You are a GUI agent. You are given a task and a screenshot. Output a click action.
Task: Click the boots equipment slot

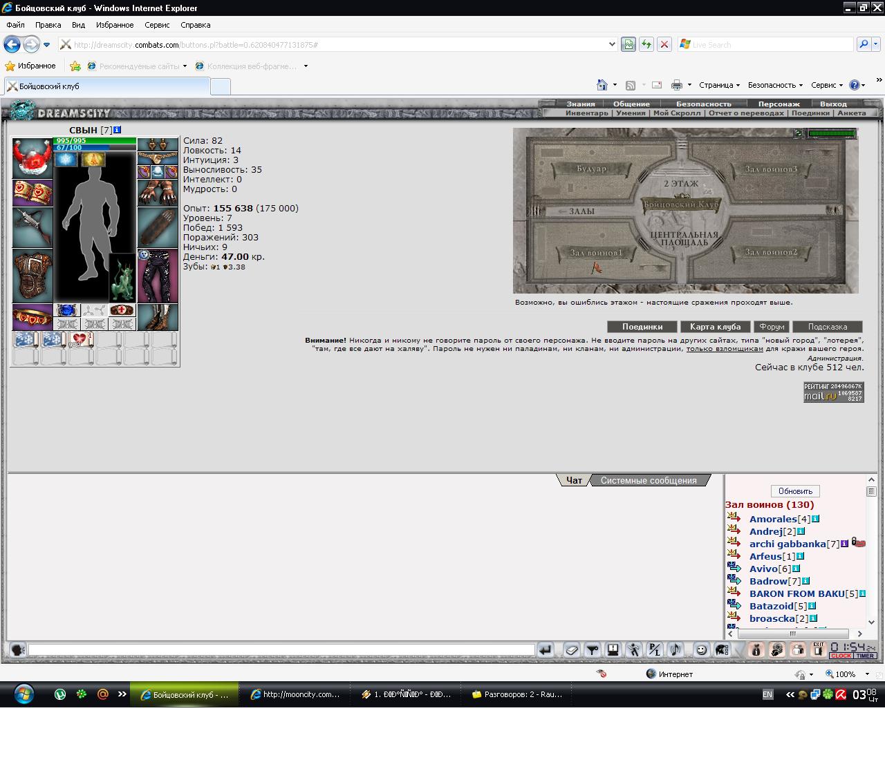tap(158, 317)
